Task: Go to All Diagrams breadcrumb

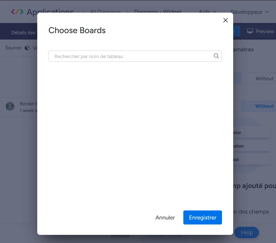Action: coord(105,12)
